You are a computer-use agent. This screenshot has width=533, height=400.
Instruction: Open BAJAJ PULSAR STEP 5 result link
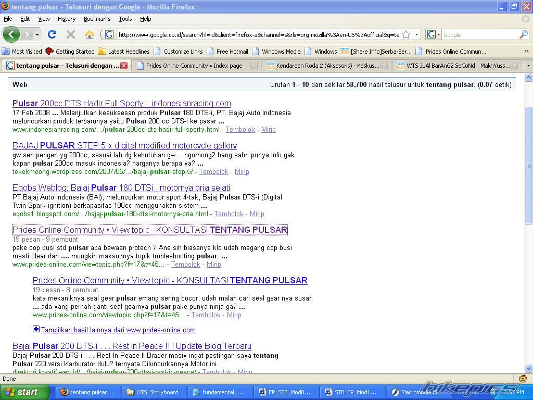pos(125,146)
